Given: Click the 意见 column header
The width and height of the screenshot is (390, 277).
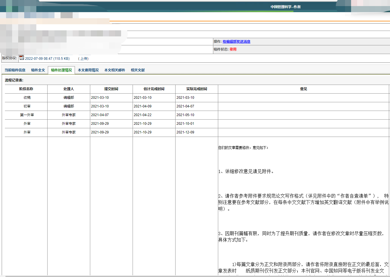Looking at the screenshot, I should 304,89.
